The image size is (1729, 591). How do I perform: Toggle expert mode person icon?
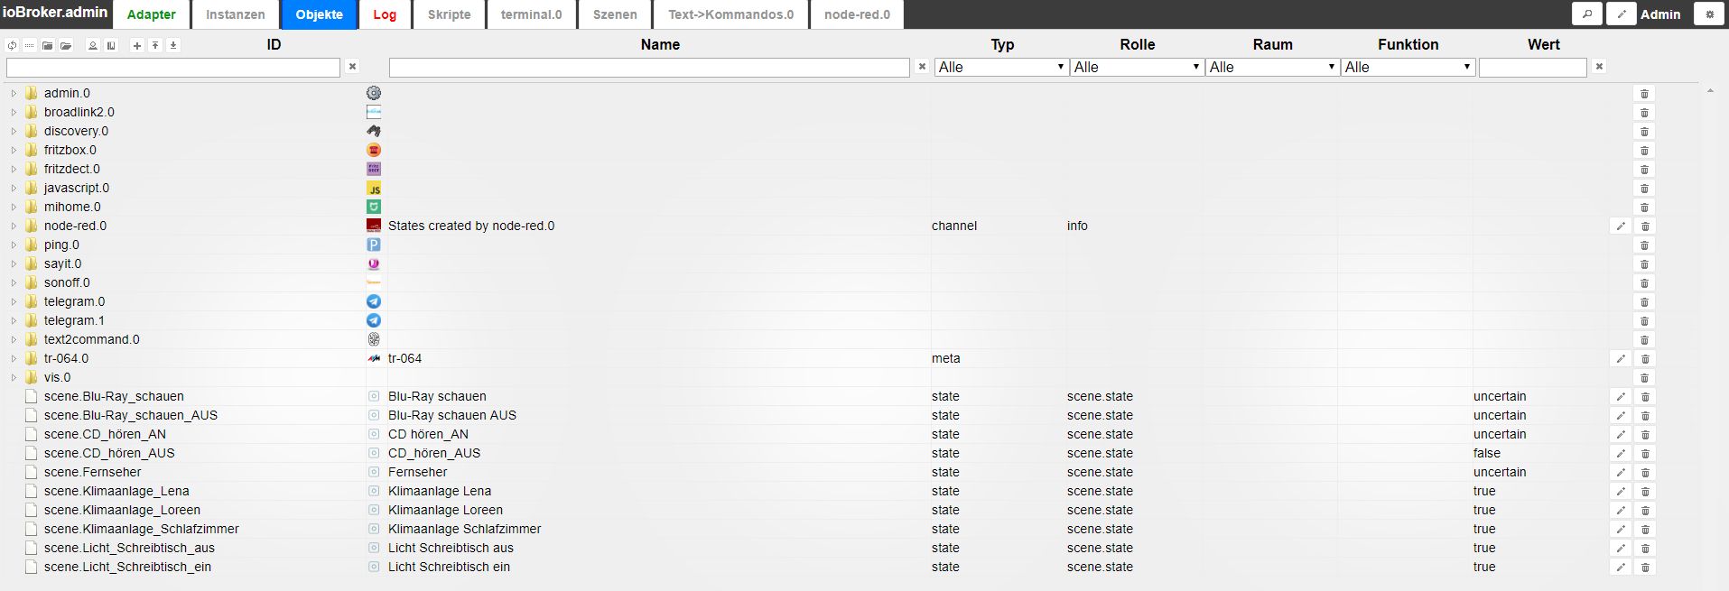(x=92, y=45)
